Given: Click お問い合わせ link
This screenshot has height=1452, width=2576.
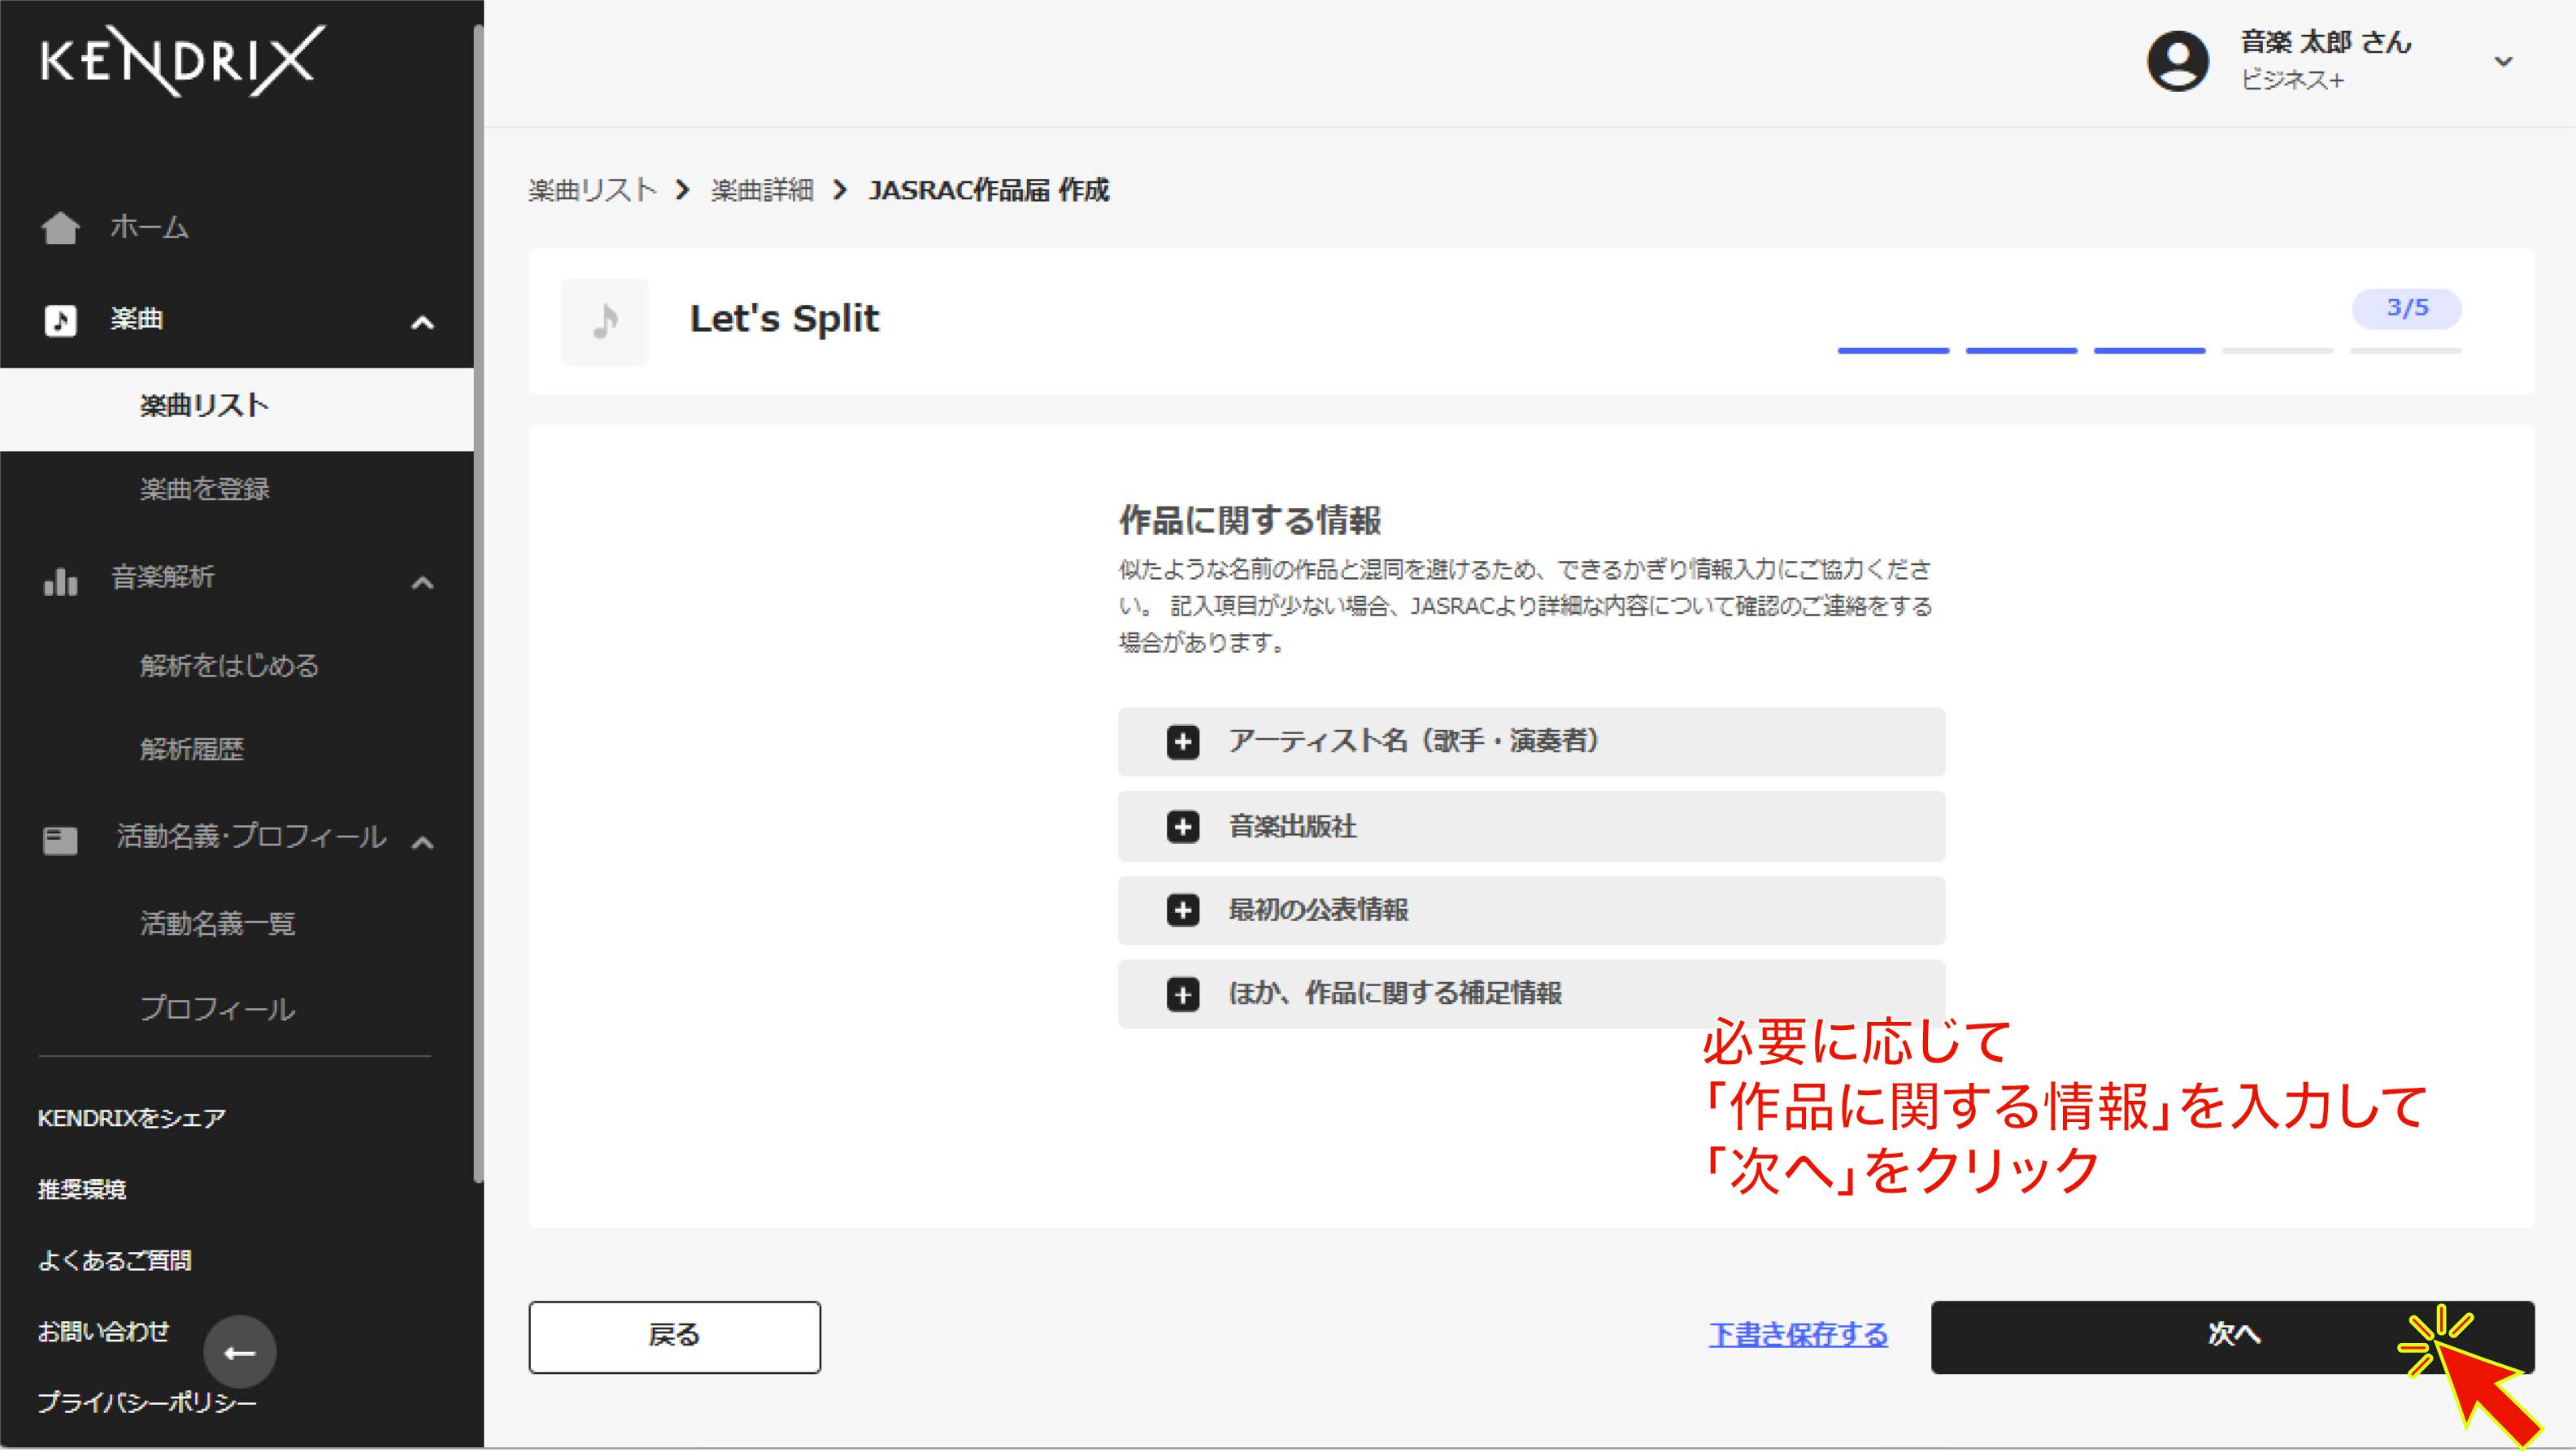Looking at the screenshot, I should coord(103,1333).
